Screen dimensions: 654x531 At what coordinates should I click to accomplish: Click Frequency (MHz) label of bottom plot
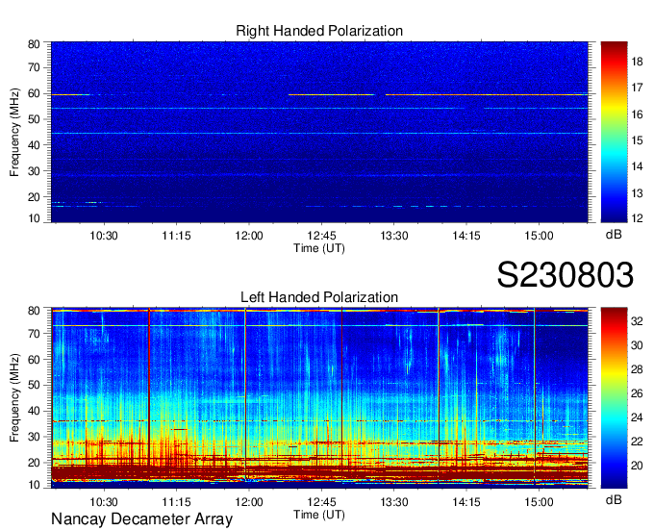(x=14, y=398)
